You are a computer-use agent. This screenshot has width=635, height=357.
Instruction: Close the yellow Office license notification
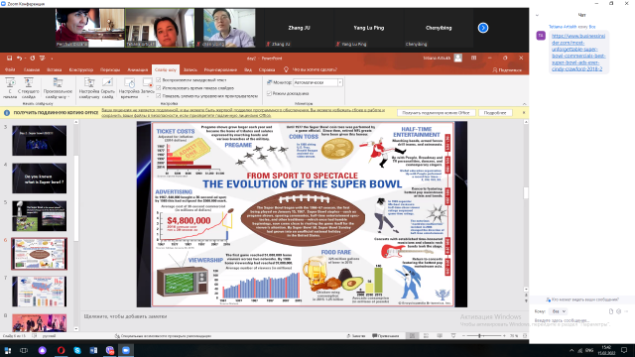click(x=524, y=112)
